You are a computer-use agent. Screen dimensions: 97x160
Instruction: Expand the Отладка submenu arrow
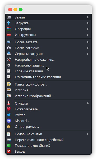(x=88, y=103)
